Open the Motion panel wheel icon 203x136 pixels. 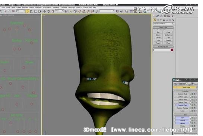(165, 16)
